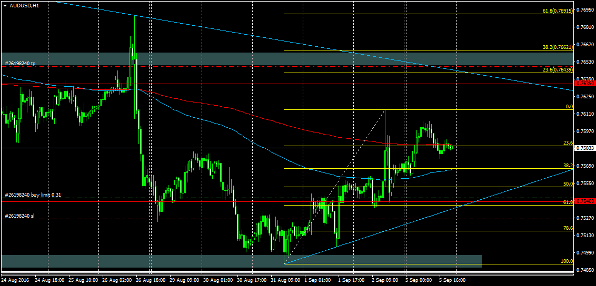Image resolution: width=596 pixels, height=286 pixels.
Task: Click 0.74850 on the price scale
Action: 584,270
